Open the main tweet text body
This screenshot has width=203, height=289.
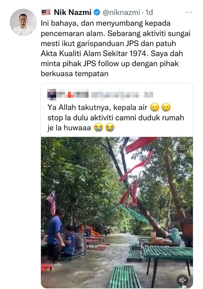[115, 48]
